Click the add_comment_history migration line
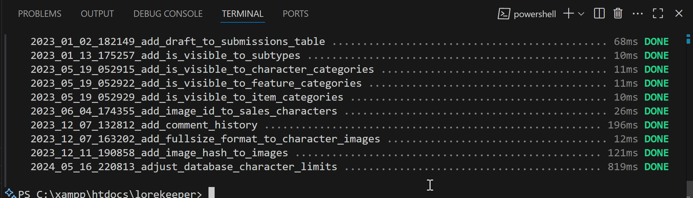 [144, 125]
